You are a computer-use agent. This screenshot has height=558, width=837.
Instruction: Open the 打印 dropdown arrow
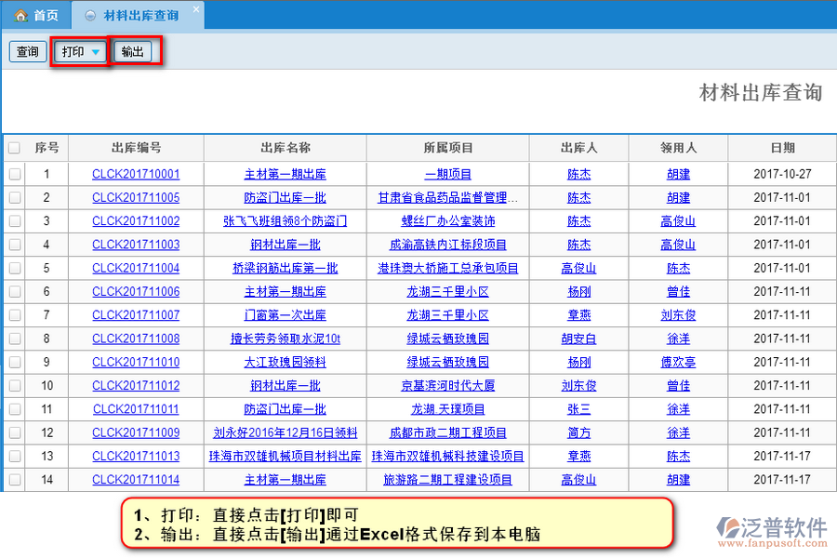click(x=96, y=52)
